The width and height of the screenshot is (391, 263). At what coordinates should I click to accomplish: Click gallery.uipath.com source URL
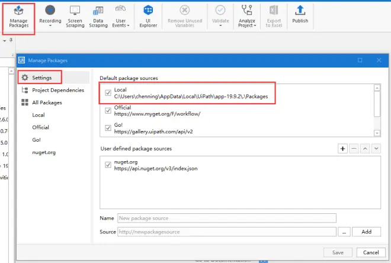[153, 131]
